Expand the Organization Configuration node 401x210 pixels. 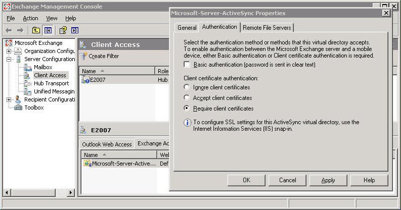click(9, 51)
